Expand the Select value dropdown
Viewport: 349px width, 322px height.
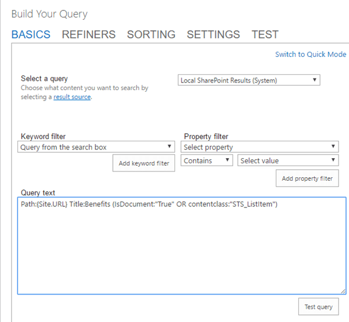pyautogui.click(x=288, y=160)
